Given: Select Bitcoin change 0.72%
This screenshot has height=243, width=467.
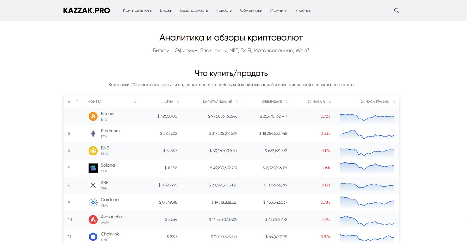Looking at the screenshot, I should (326, 116).
